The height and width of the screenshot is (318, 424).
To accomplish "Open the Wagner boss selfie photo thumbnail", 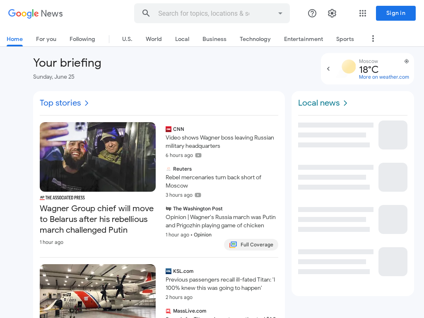I will point(98,157).
